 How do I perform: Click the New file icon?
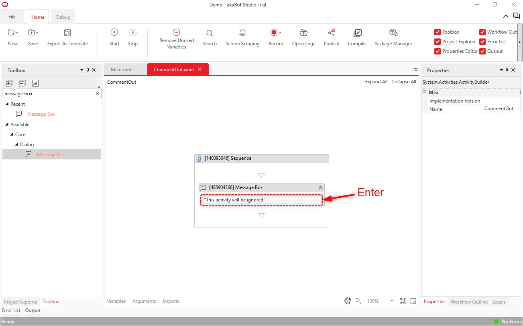(x=11, y=32)
